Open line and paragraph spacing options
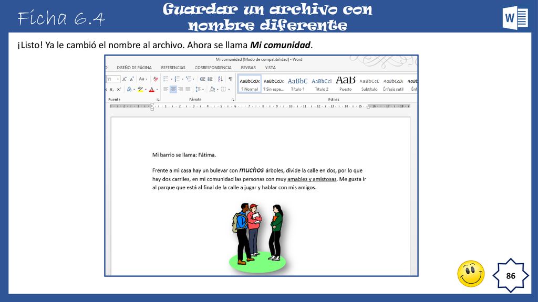This screenshot has width=538, height=302. pyautogui.click(x=198, y=89)
